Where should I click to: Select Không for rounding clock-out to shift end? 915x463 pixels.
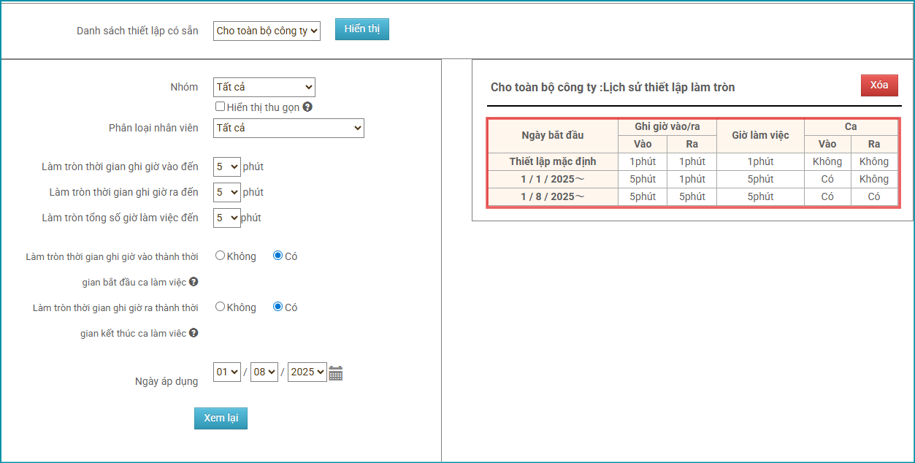click(x=220, y=307)
